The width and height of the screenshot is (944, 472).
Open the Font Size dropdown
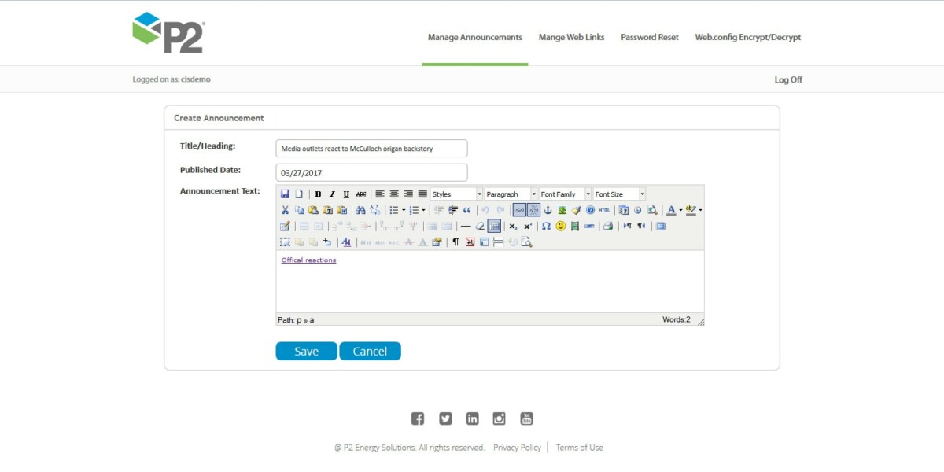[x=619, y=193]
